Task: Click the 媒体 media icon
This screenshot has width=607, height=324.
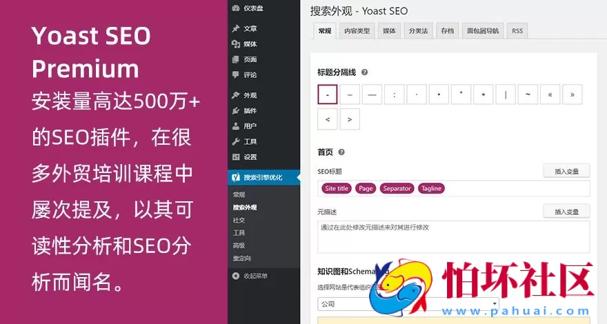Action: click(236, 44)
